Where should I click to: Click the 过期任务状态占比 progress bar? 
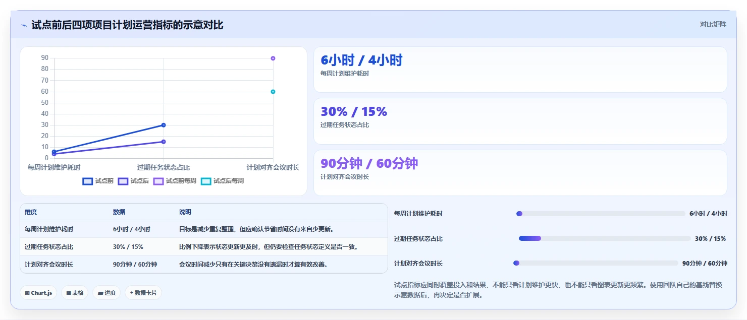coord(605,238)
